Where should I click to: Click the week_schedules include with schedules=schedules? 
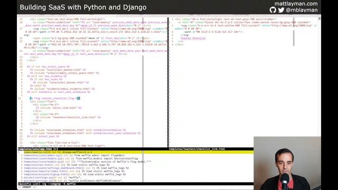(78, 130)
